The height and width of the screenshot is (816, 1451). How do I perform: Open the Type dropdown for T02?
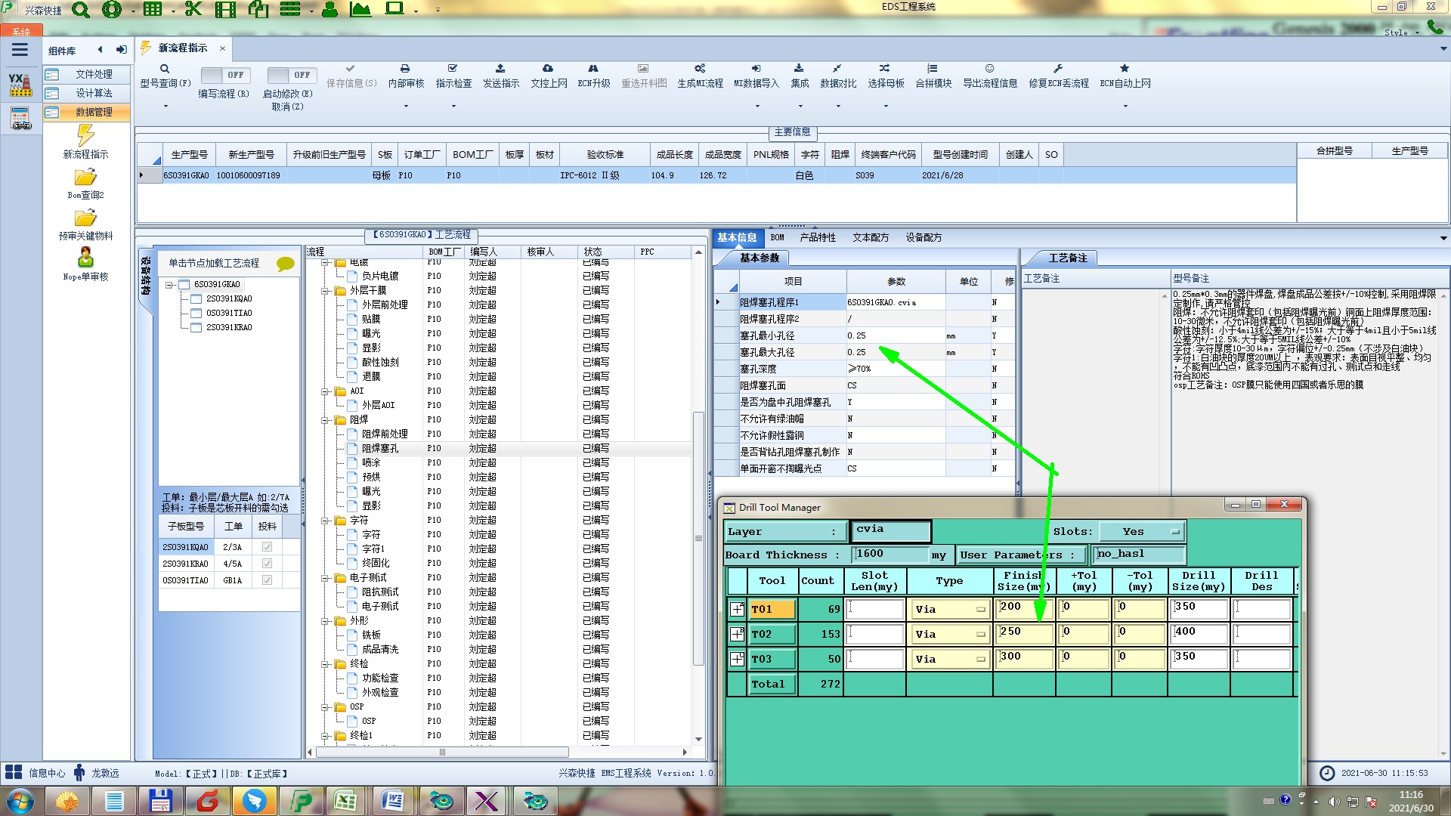coord(950,635)
